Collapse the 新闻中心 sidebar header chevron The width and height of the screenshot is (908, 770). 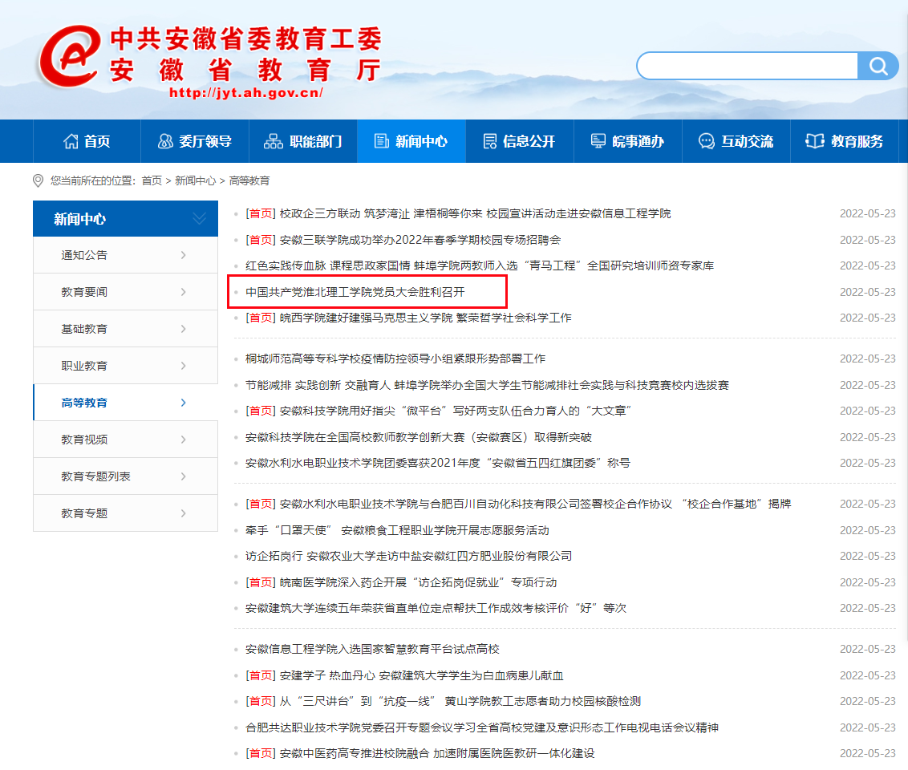click(199, 219)
